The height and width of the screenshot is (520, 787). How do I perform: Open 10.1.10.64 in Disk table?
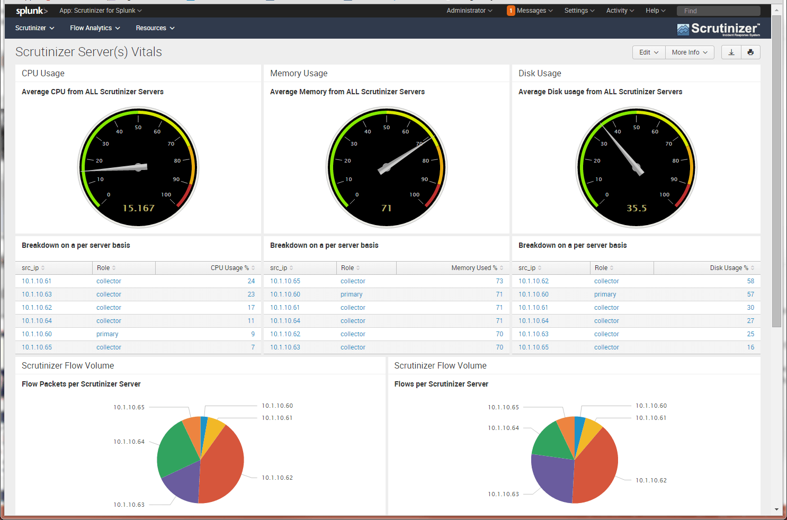pyautogui.click(x=533, y=321)
